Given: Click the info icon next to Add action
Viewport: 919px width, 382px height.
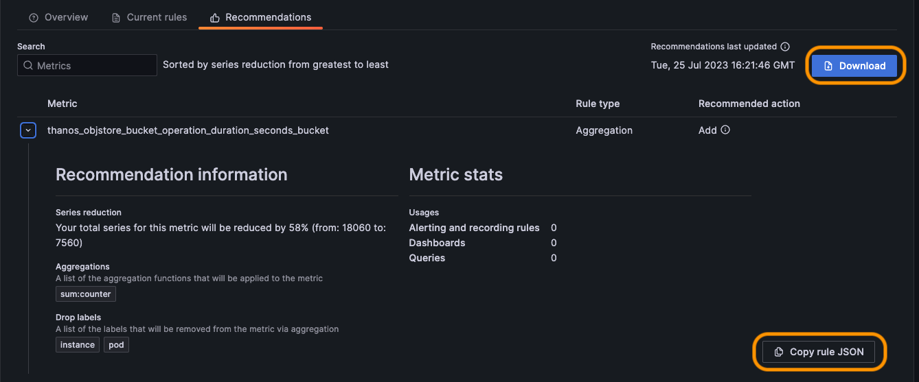Looking at the screenshot, I should pyautogui.click(x=725, y=130).
